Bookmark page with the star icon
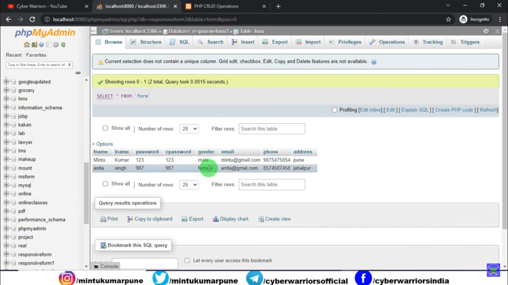The image size is (508, 285). [x=448, y=19]
